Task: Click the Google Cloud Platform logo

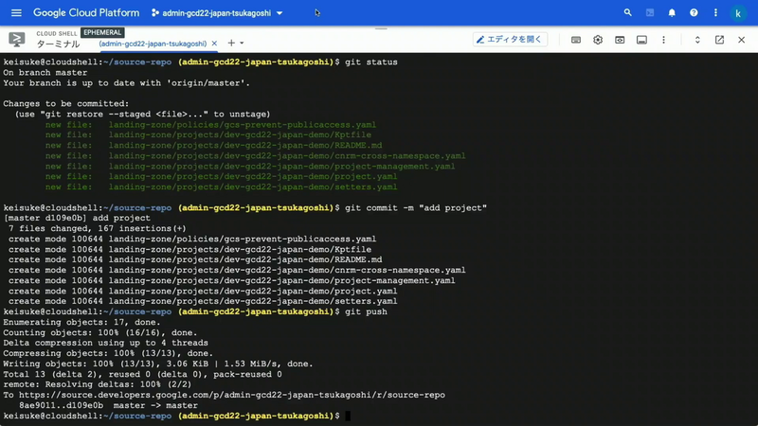Action: point(86,13)
